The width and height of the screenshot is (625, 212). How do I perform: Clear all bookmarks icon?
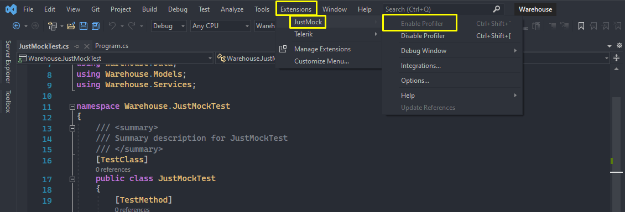point(618,26)
